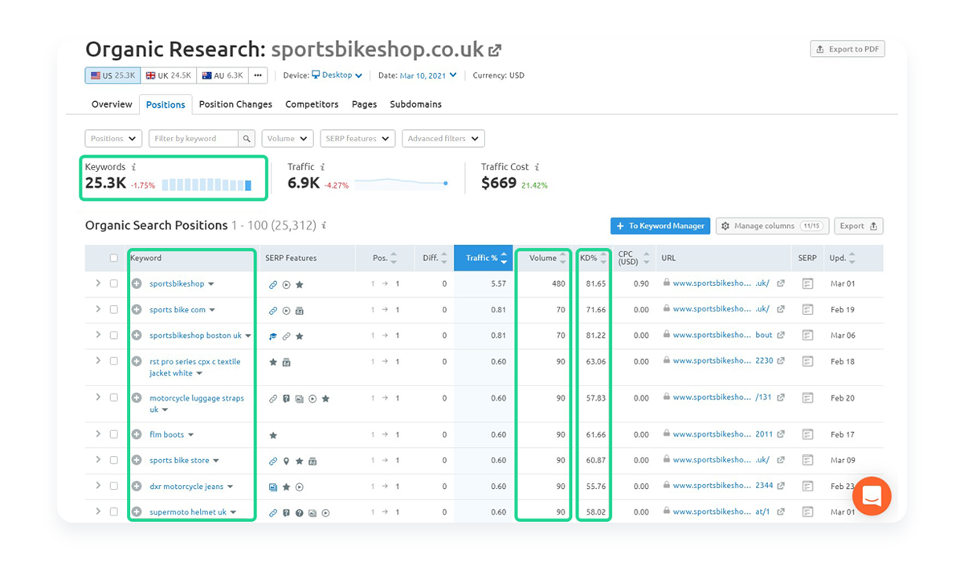Click plus icon for sports bike com

[x=137, y=309]
